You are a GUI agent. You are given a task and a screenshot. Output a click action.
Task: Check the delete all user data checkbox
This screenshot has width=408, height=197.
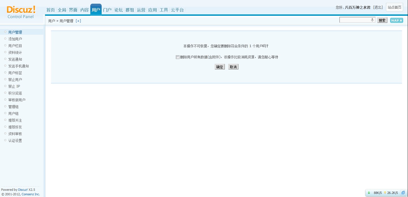pos(178,57)
